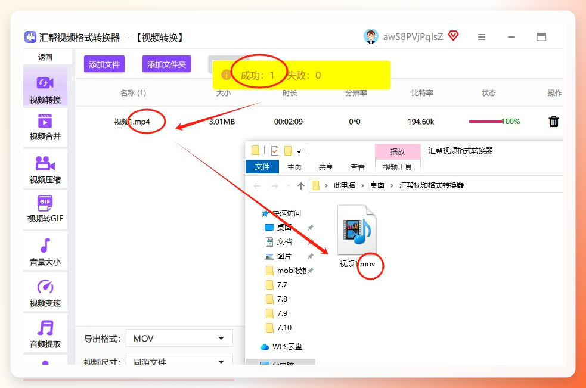The height and width of the screenshot is (388, 586).
Task: Expand 此电脑 breadcrumb chevron
Action: click(x=362, y=185)
